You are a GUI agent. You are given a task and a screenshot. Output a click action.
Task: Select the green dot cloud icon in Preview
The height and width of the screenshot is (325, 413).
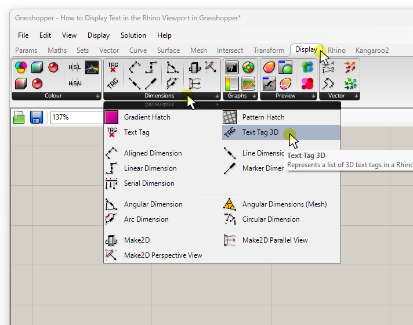click(x=307, y=67)
